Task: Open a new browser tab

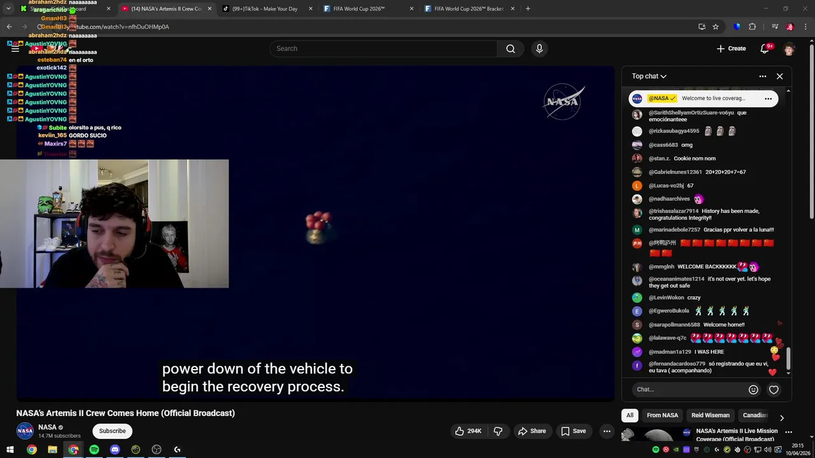Action: 528,9
